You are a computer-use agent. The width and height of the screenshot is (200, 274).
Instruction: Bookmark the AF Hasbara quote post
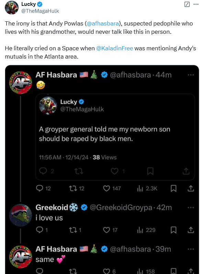point(173,189)
